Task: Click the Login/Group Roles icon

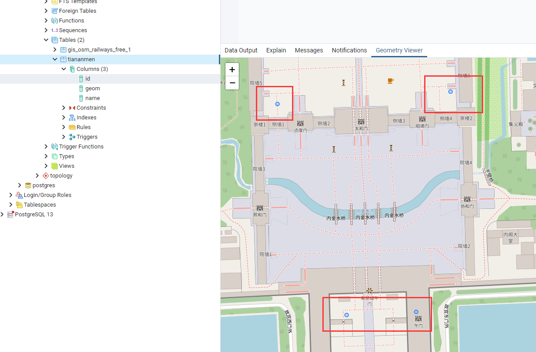Action: pyautogui.click(x=19, y=195)
